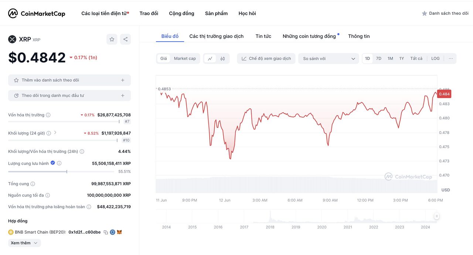Open info icon for Khối lượng (24 giờ)
Viewport: 473px width, 255px height.
48,133
